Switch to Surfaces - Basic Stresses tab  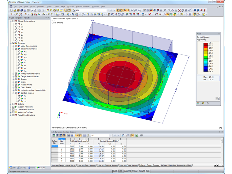click(x=86, y=165)
